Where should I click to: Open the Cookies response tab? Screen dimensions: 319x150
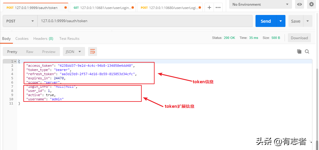[22, 38]
